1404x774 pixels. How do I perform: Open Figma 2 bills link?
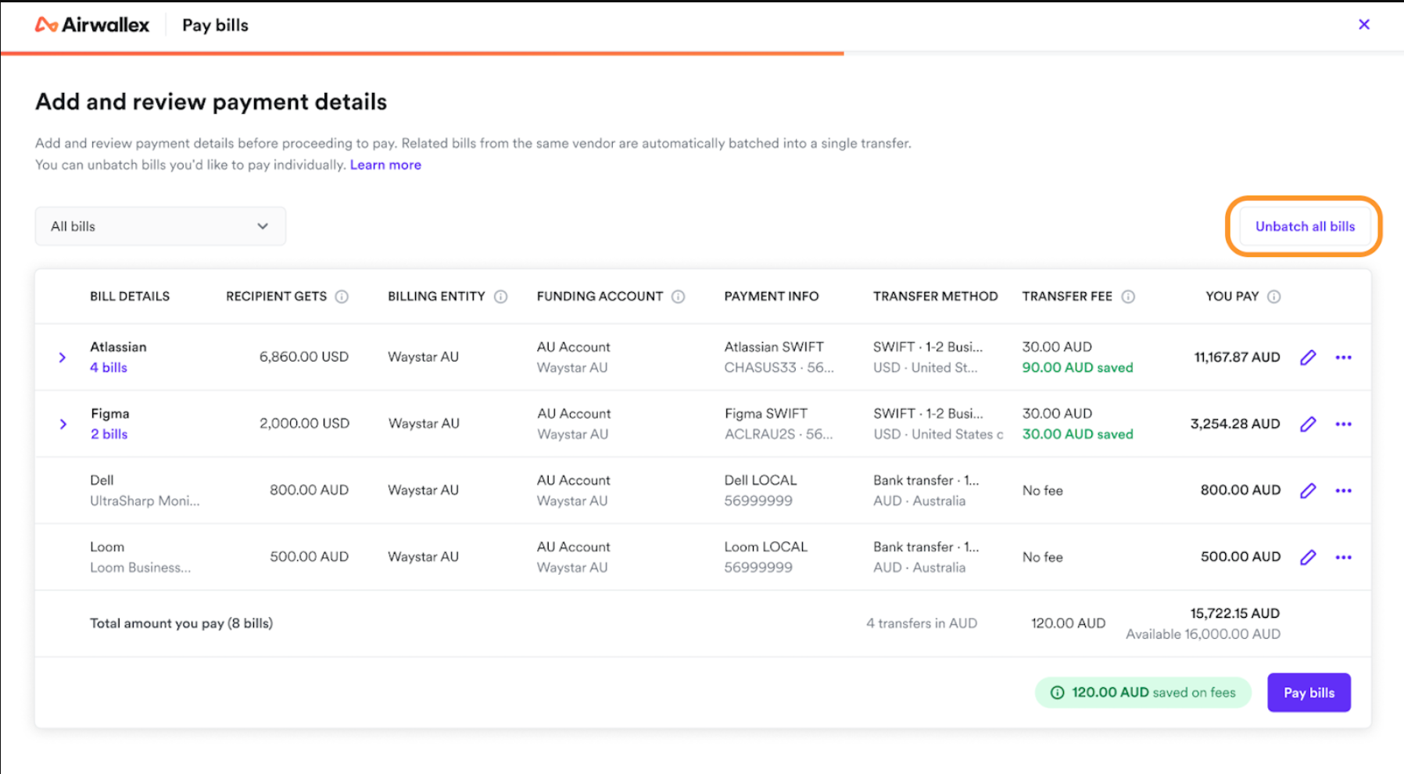109,434
